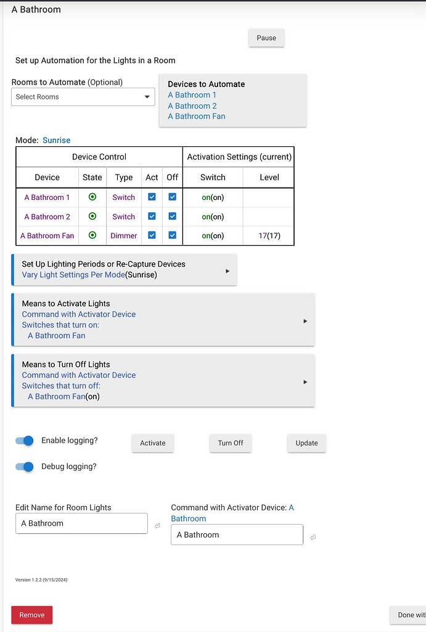The image size is (426, 632).
Task: Open the Sunrise mode link
Action: 56,140
